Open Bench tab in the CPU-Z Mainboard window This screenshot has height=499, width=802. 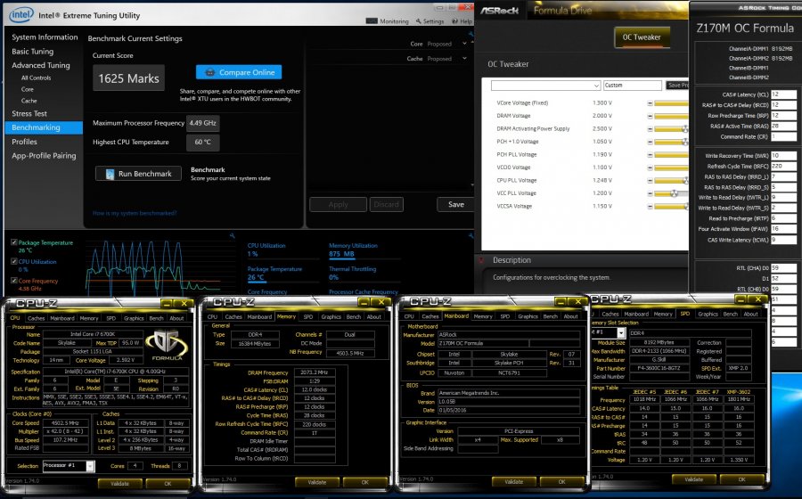click(551, 316)
